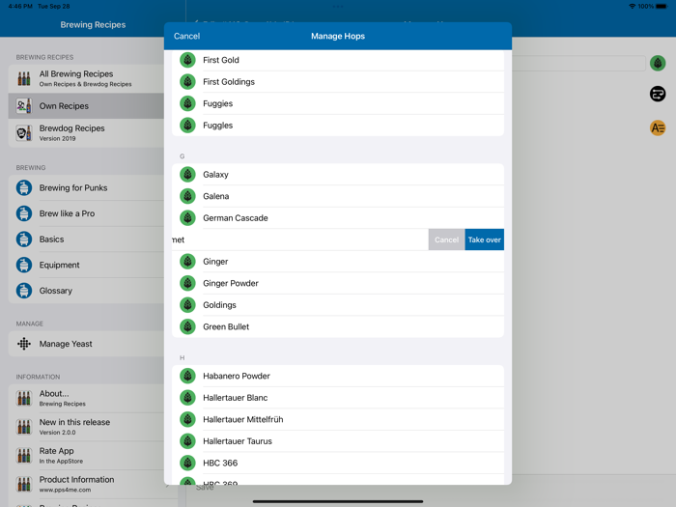Select the First Gold hop icon

pyautogui.click(x=187, y=60)
